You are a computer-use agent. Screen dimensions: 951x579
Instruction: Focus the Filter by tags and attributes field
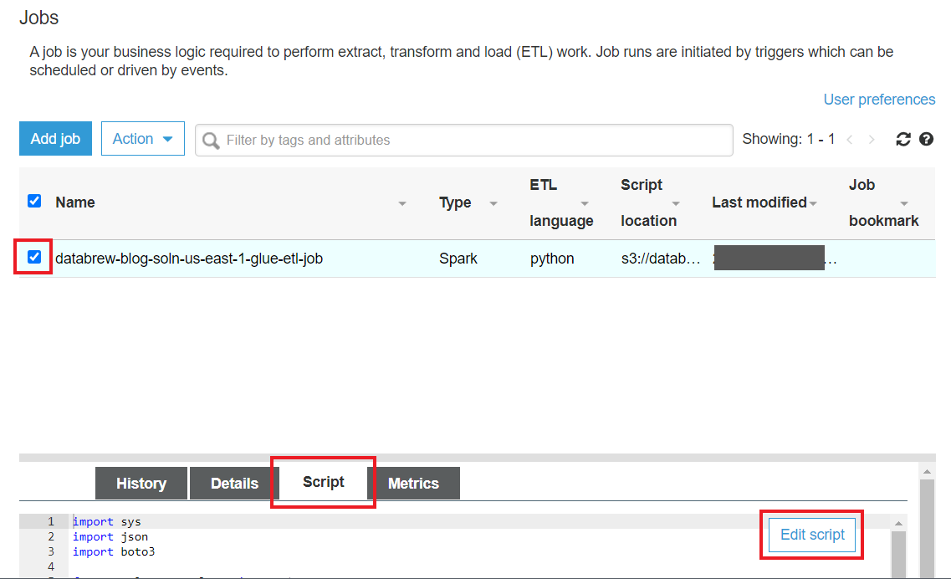coord(464,141)
